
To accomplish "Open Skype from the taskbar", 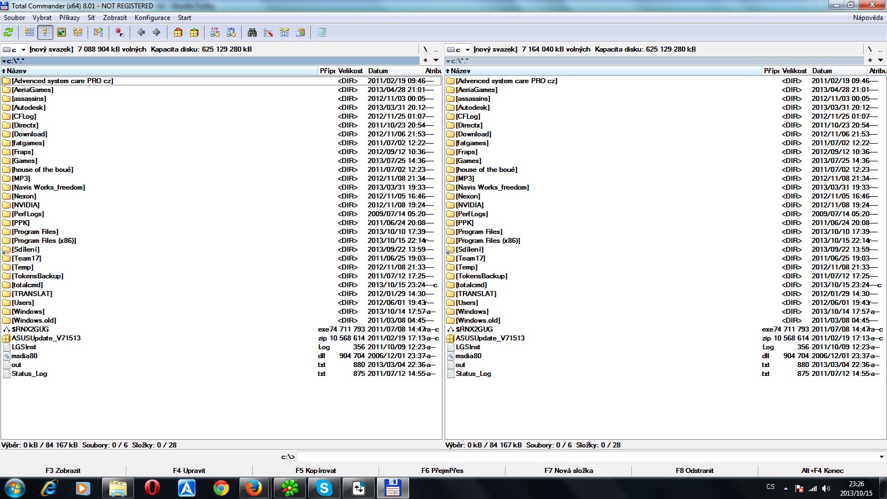I will point(324,488).
